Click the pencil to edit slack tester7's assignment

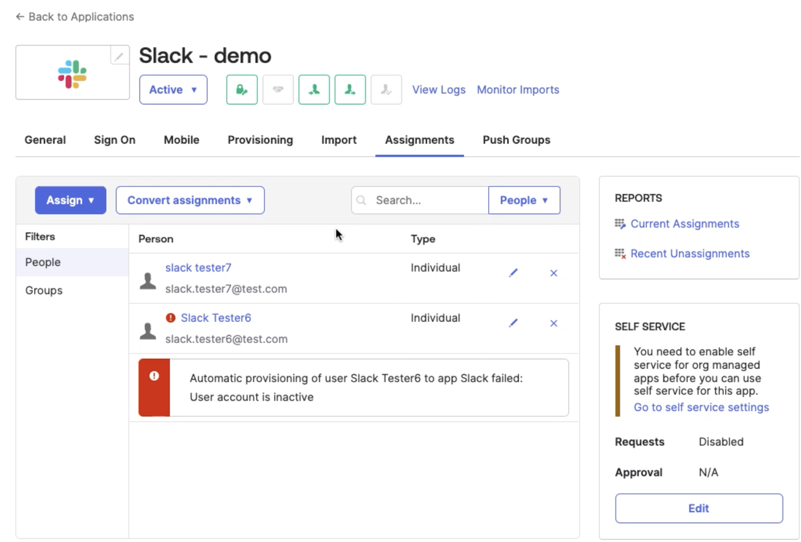[x=513, y=273]
